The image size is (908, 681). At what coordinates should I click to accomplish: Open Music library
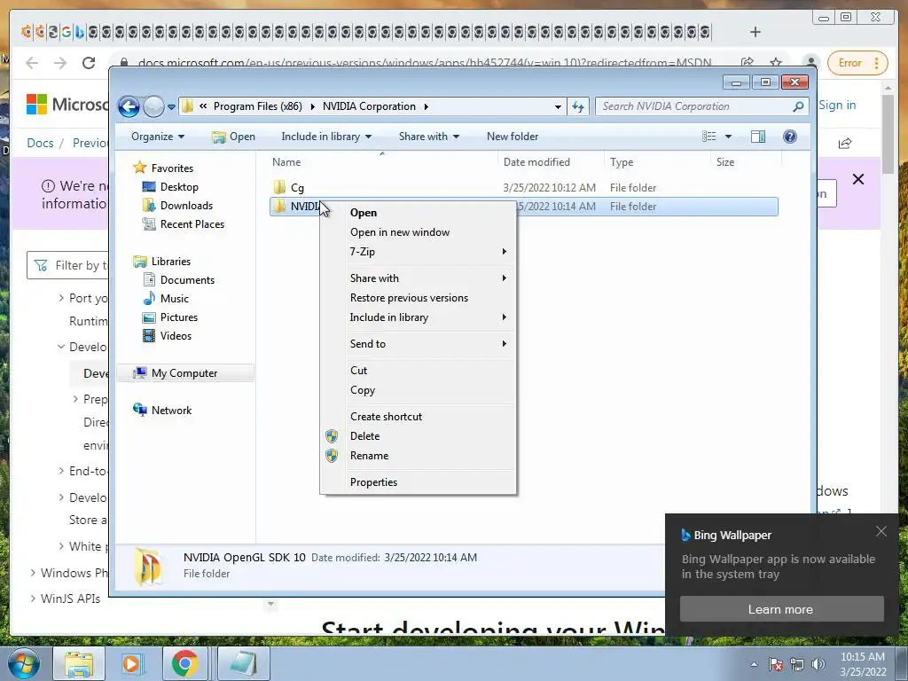tap(175, 298)
